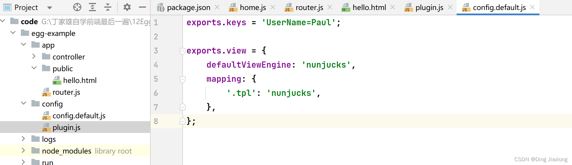Open the Project view dropdown arrow
Viewport: 572px width, 165px height.
click(x=50, y=8)
